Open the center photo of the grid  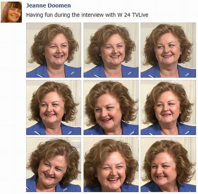point(111,107)
